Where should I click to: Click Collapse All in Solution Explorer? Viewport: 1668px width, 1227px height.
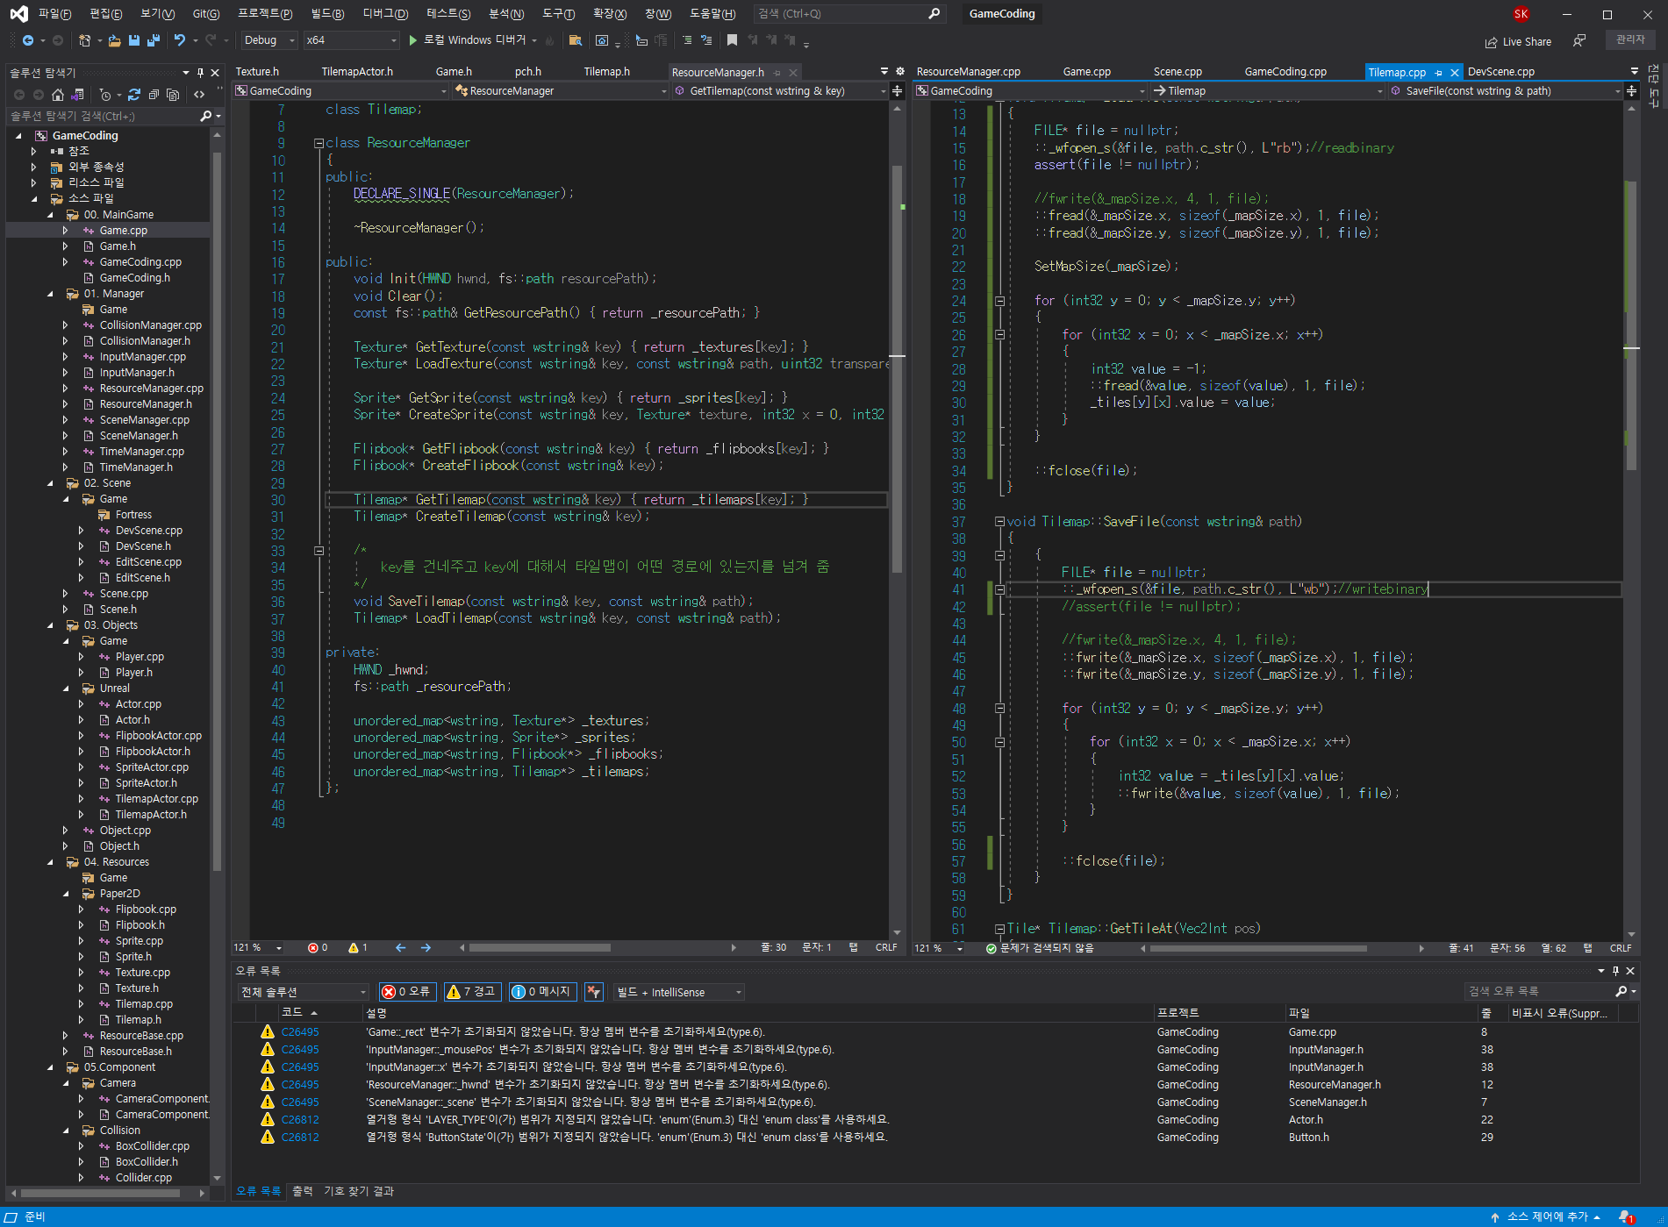point(154,95)
